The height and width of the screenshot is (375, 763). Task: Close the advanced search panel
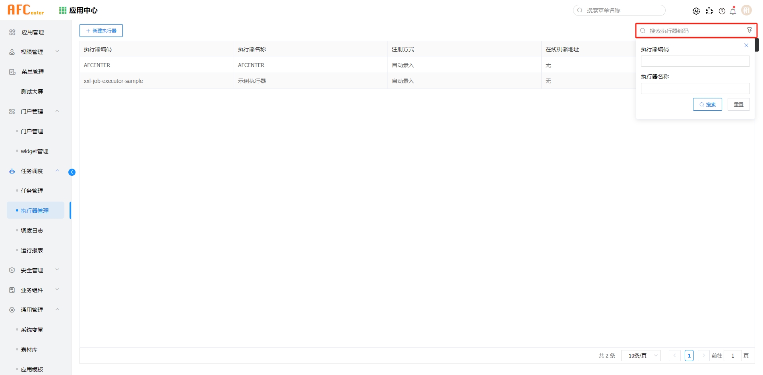click(x=746, y=45)
